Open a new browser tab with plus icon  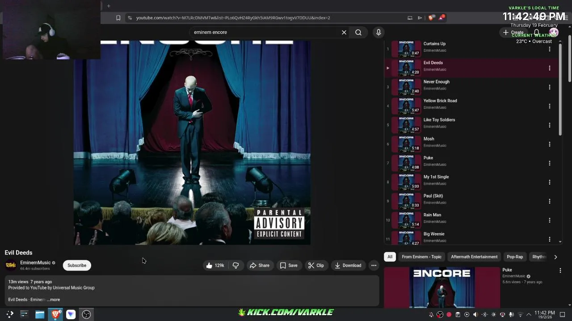tap(109, 6)
